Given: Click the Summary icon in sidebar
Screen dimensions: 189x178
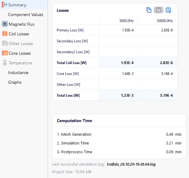Looking at the screenshot, I should click(4, 5).
